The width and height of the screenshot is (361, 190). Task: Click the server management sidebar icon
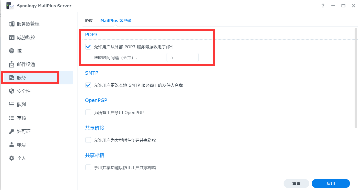[x=11, y=24]
